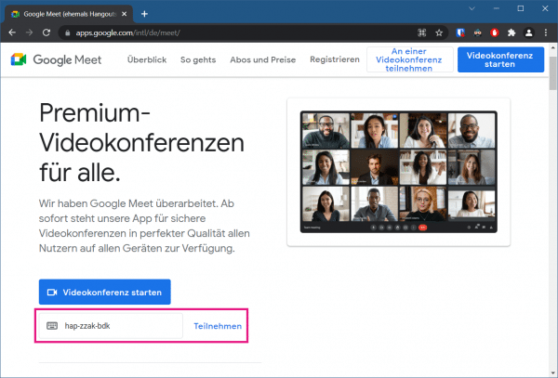The height and width of the screenshot is (378, 558).
Task: Bookmark this page with the star icon
Action: (x=439, y=33)
